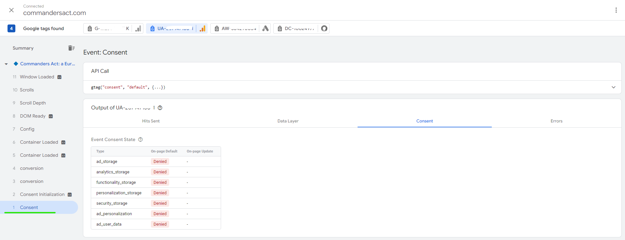Collapse the Commanders Act page tree
The width and height of the screenshot is (625, 240).
pyautogui.click(x=6, y=64)
